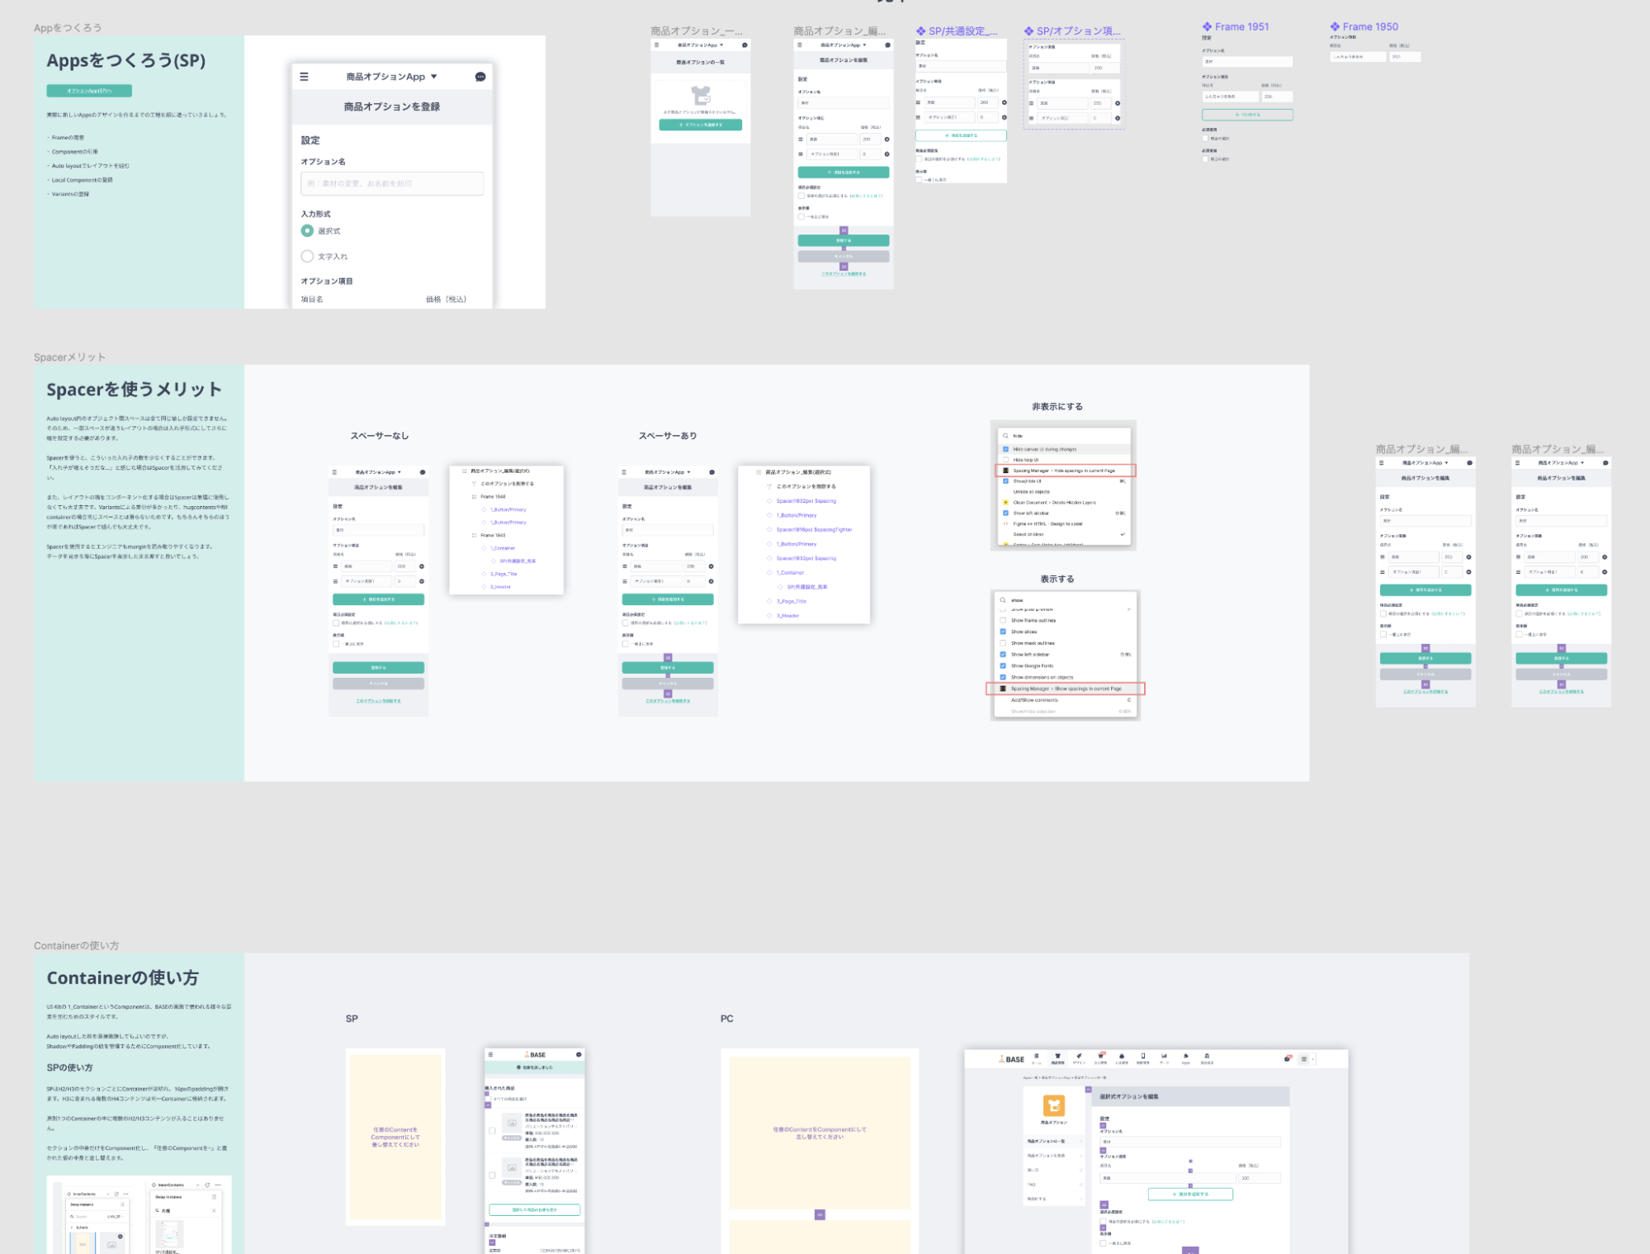Click '+ 項目を追加する' outlined button in SP/共通設定

pyautogui.click(x=961, y=135)
